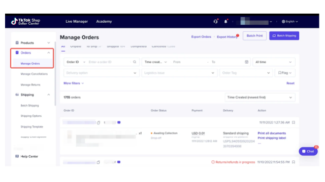
Task: Click the Help Center icon
Action: [17, 156]
